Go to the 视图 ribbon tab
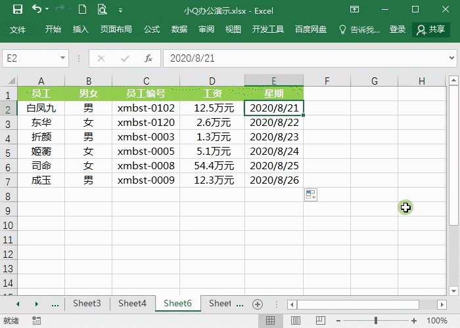460x328 pixels. [233, 30]
